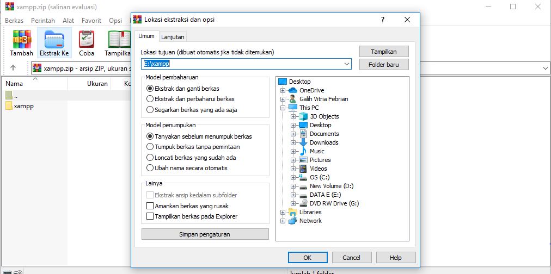The height and width of the screenshot is (274, 551).
Task: Select Ekstrak dan perbaharui berkas option
Action: click(x=191, y=99)
